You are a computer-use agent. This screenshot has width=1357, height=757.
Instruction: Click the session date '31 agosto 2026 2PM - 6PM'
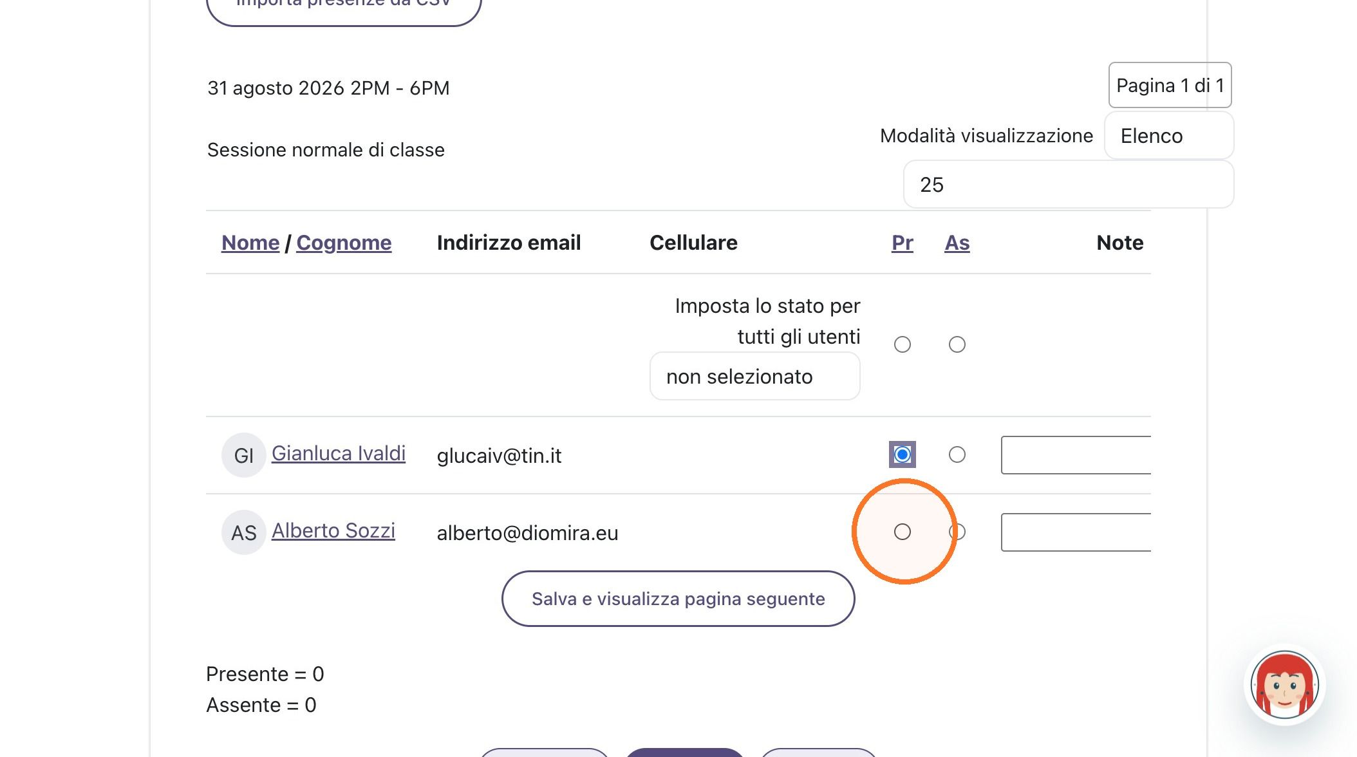(328, 88)
